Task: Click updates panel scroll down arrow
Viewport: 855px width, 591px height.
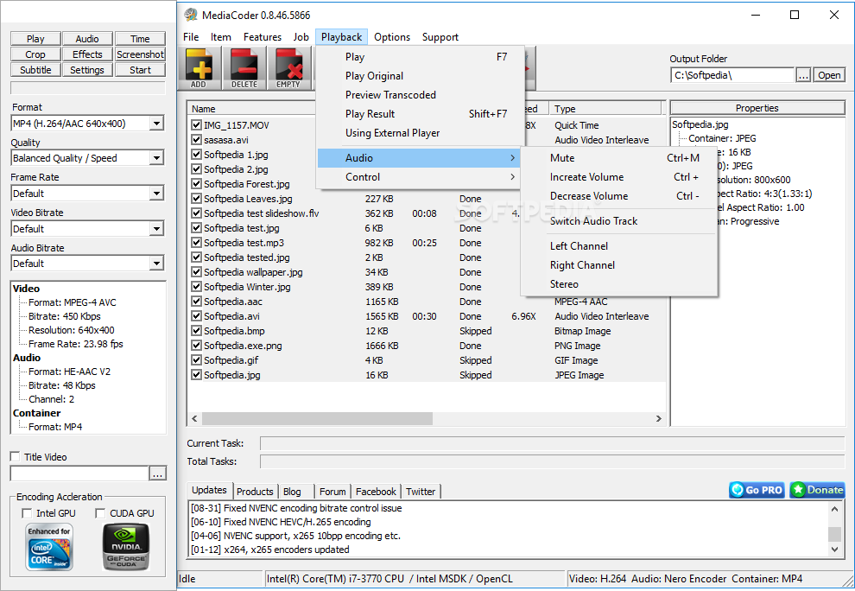Action: coord(834,550)
